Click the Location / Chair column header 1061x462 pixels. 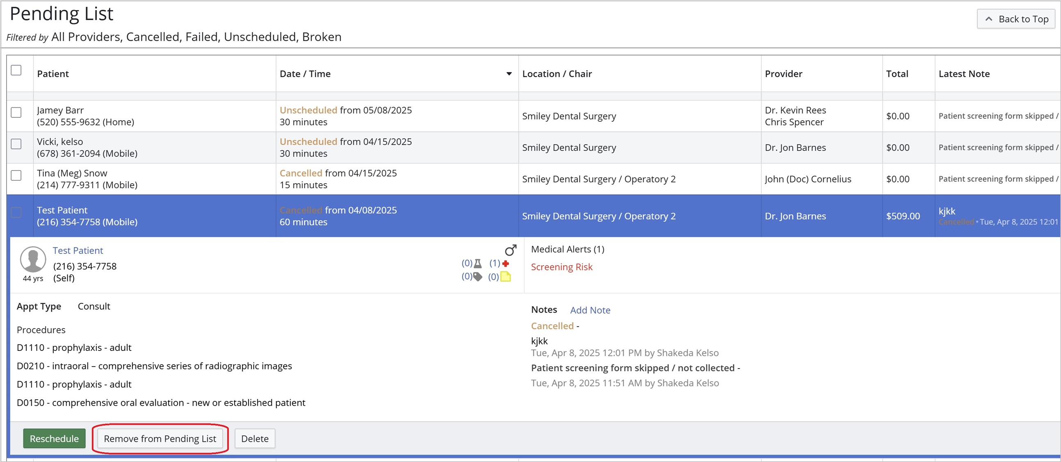[556, 74]
